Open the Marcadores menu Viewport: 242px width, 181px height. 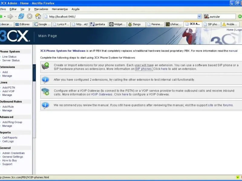pyautogui.click(x=41, y=9)
